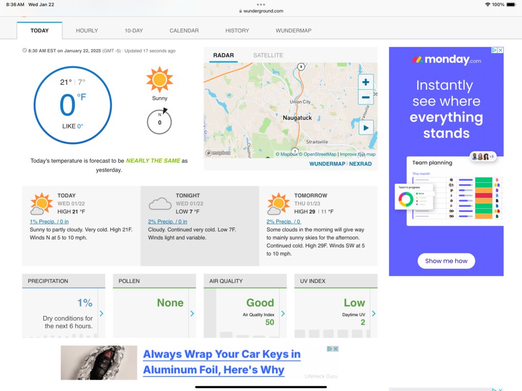Expand the UV INDEX card chevron
Screen dimensions: 522x391
pyautogui.click(x=374, y=314)
